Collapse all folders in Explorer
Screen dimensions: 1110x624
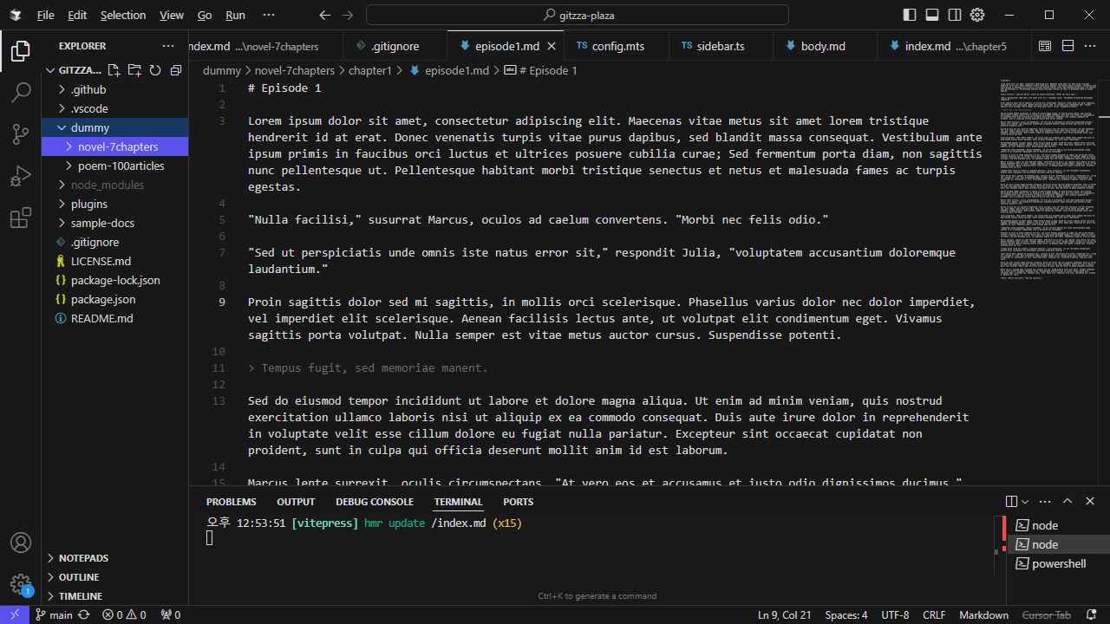point(176,70)
